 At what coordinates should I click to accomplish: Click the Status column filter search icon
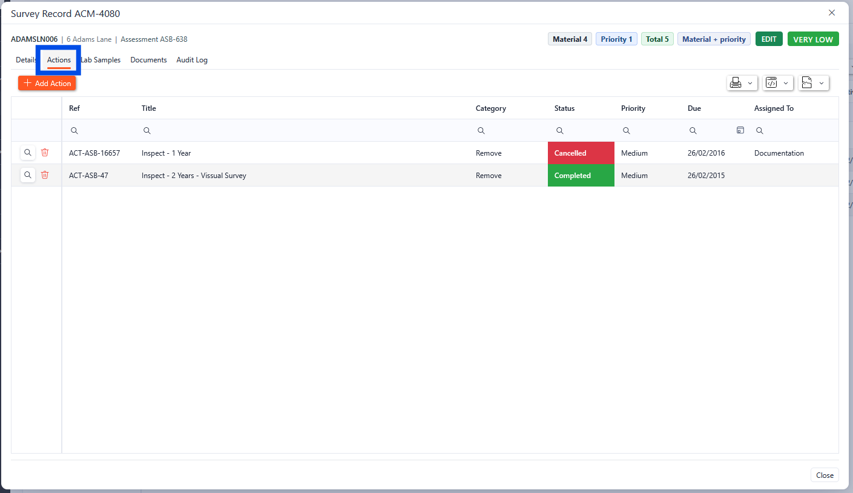click(x=560, y=131)
